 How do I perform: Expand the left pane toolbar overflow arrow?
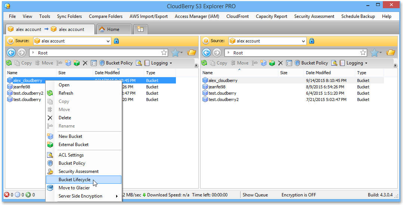click(196, 66)
